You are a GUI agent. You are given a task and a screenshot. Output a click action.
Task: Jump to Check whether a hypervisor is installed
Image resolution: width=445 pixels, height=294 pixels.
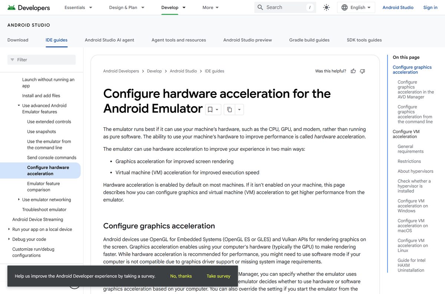(x=414, y=186)
